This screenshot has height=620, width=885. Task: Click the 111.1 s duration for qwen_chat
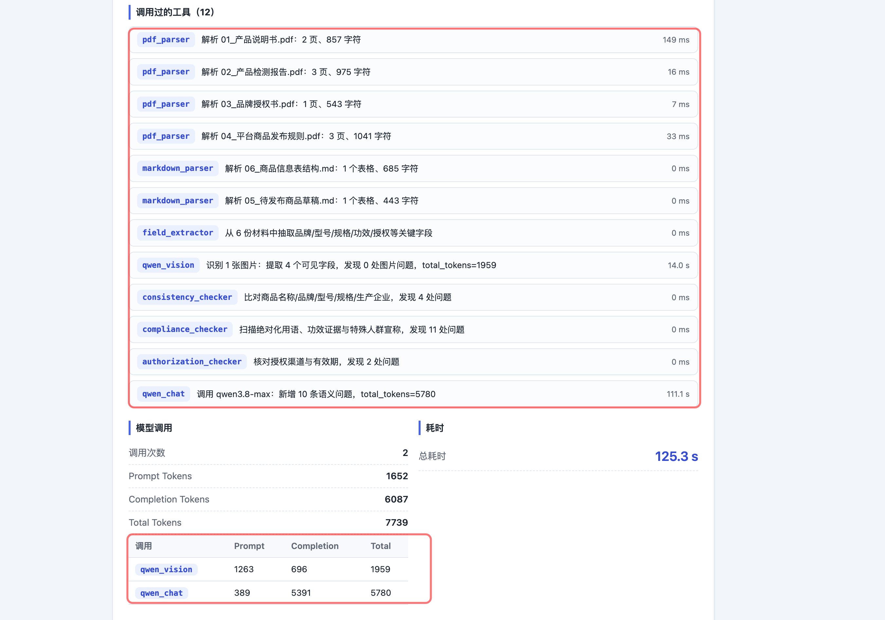pyautogui.click(x=678, y=394)
